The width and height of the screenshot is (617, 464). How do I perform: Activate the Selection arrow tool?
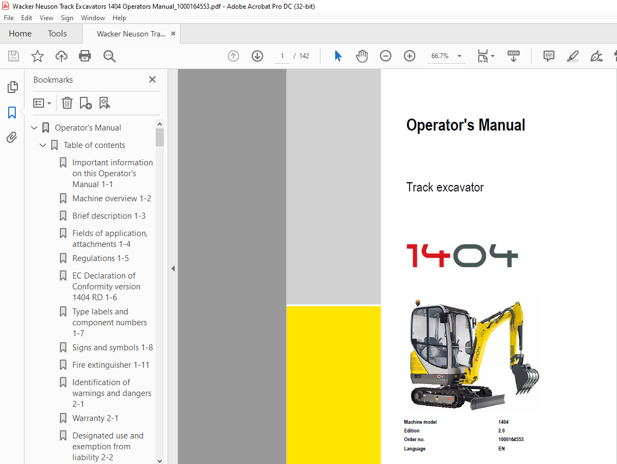338,56
